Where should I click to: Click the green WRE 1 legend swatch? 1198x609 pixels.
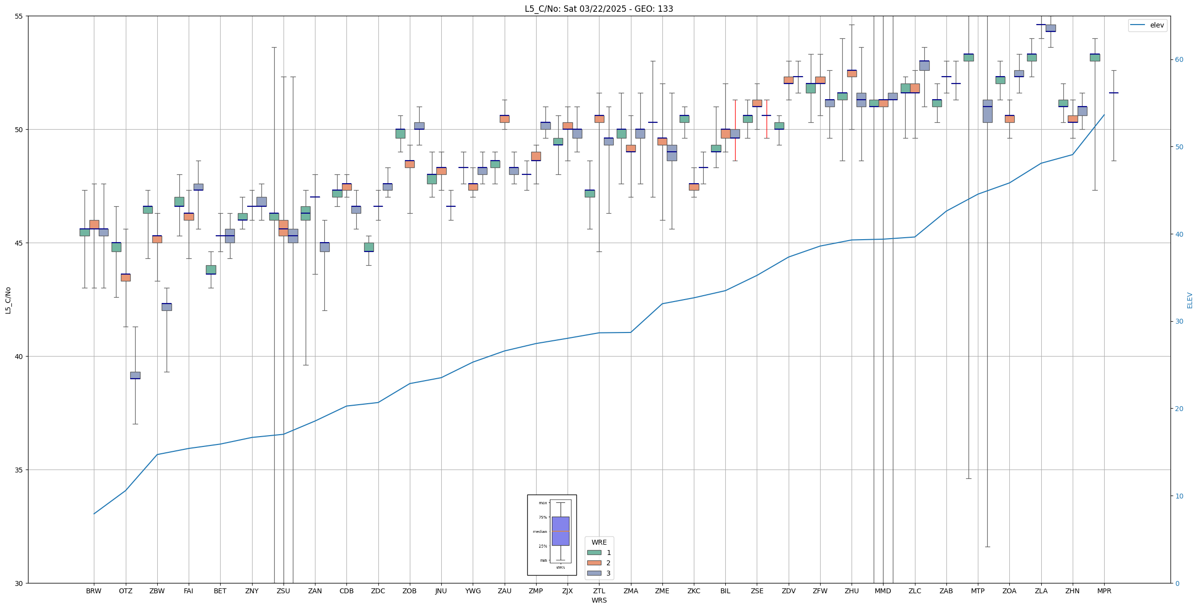(x=594, y=553)
